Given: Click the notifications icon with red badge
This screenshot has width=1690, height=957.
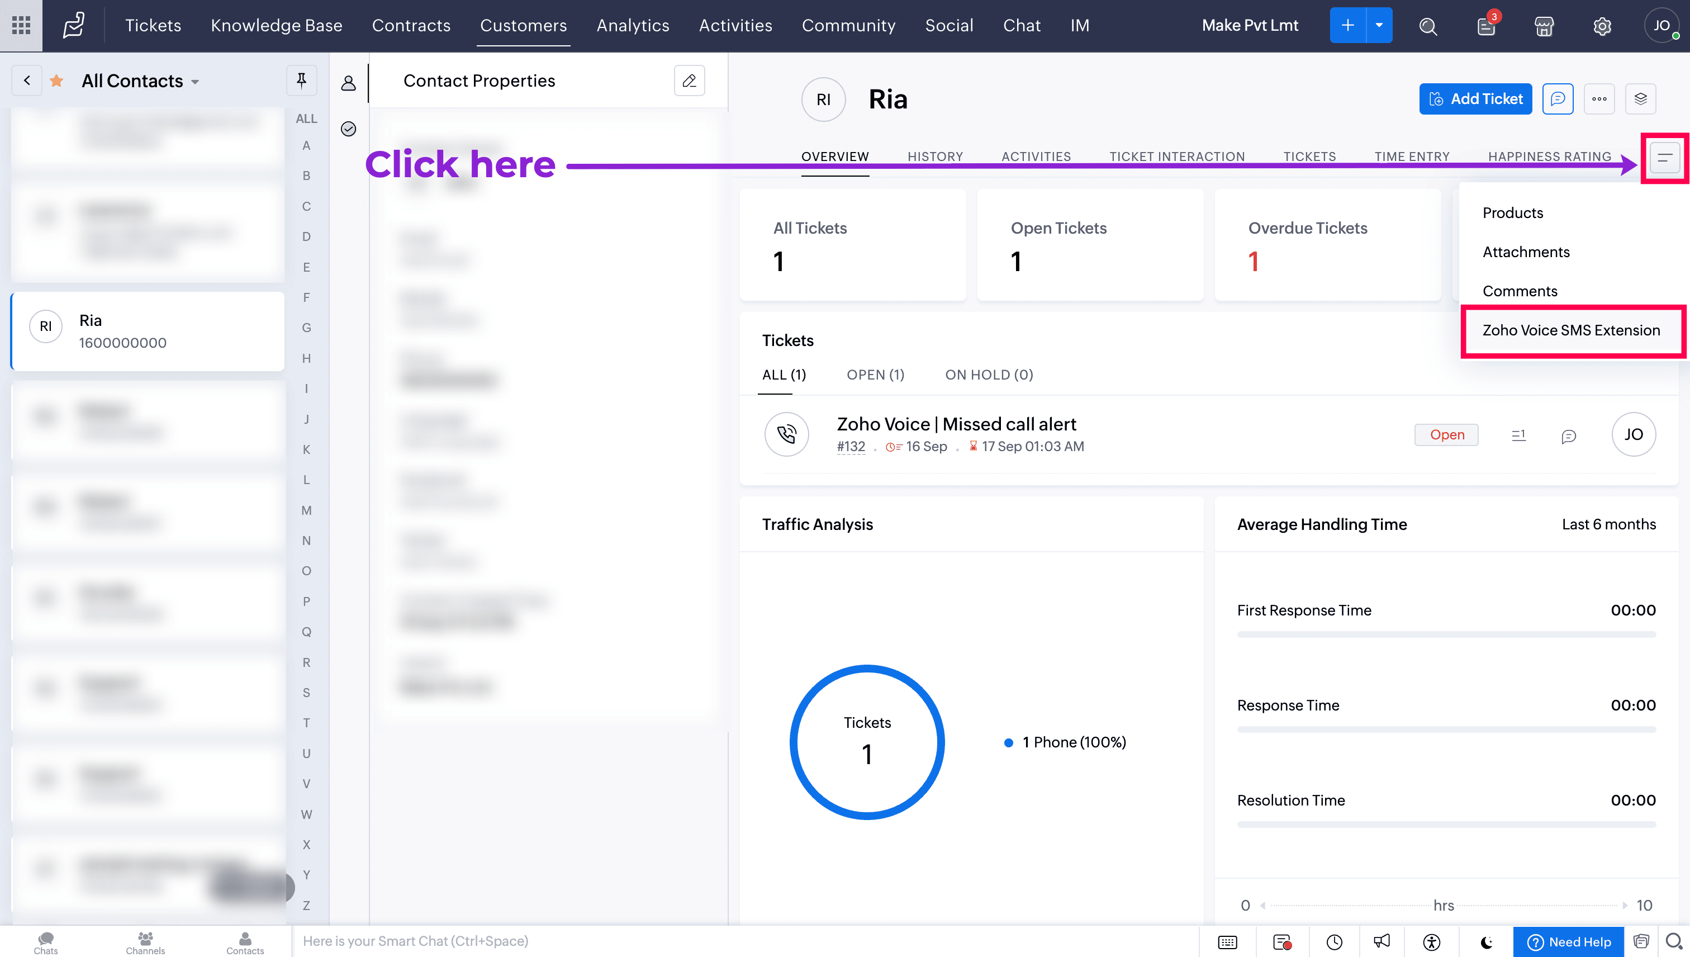Looking at the screenshot, I should pyautogui.click(x=1485, y=26).
